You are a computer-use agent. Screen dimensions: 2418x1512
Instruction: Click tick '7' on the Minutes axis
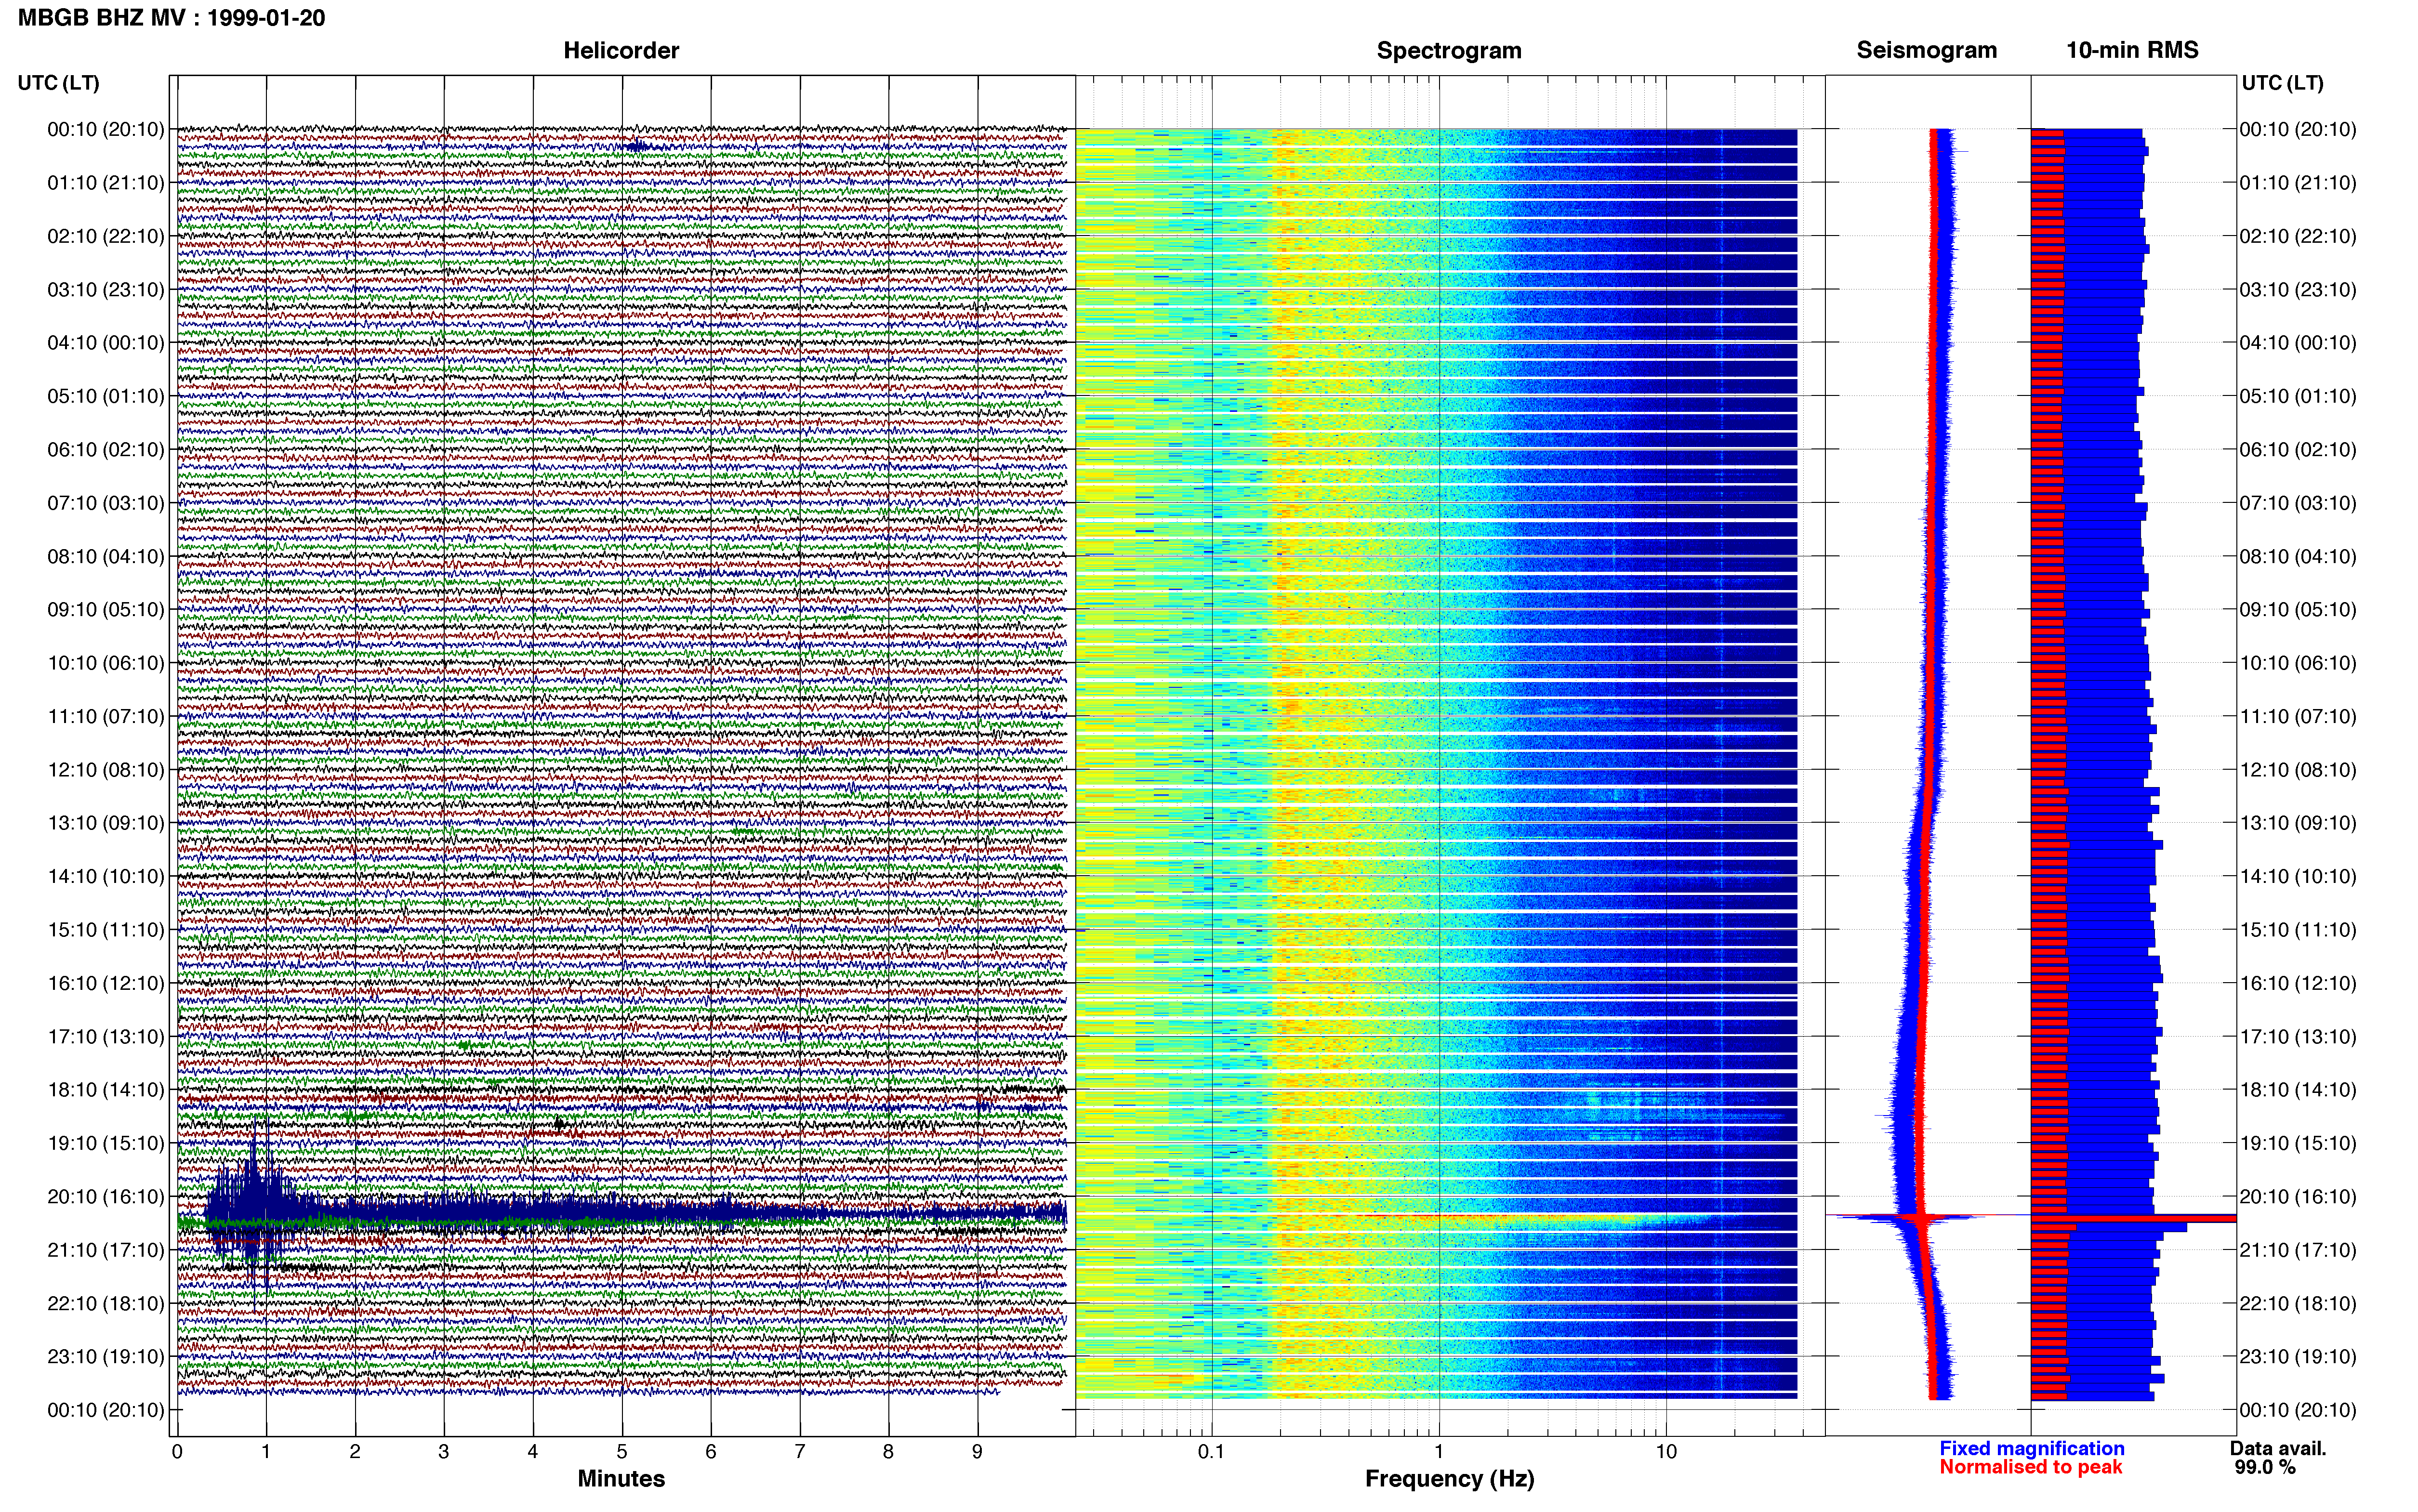tap(800, 1452)
